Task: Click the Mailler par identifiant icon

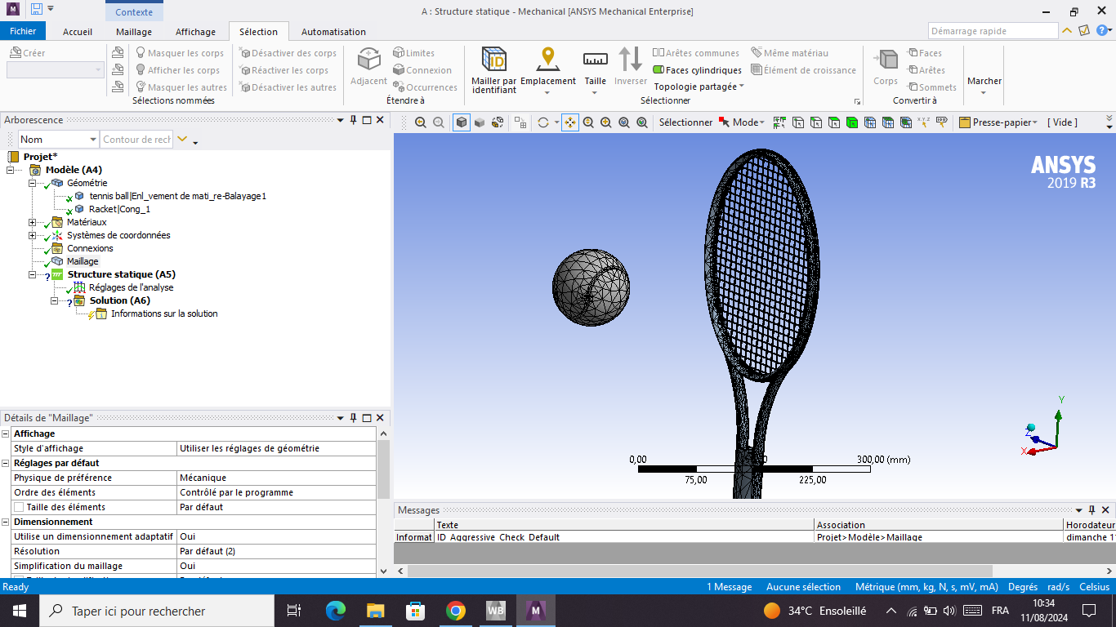Action: pyautogui.click(x=493, y=60)
